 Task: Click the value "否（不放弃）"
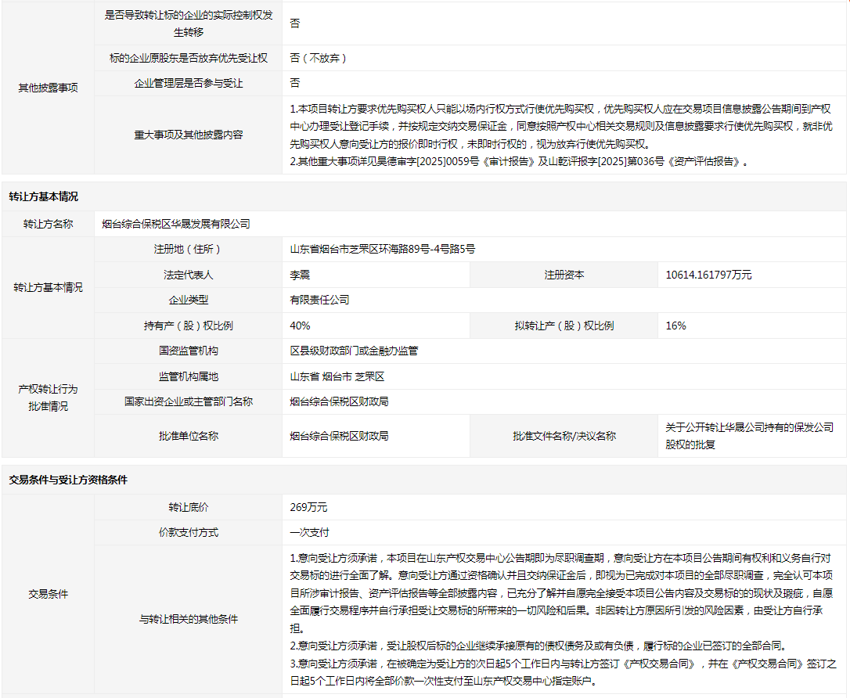click(318, 58)
